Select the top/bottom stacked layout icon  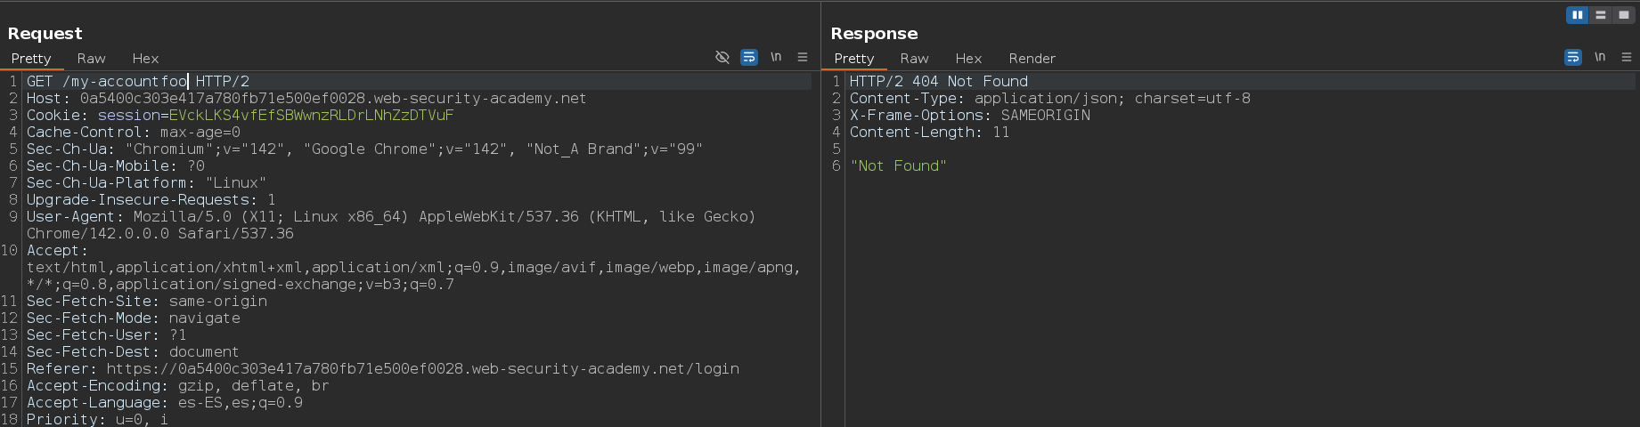pyautogui.click(x=1601, y=15)
